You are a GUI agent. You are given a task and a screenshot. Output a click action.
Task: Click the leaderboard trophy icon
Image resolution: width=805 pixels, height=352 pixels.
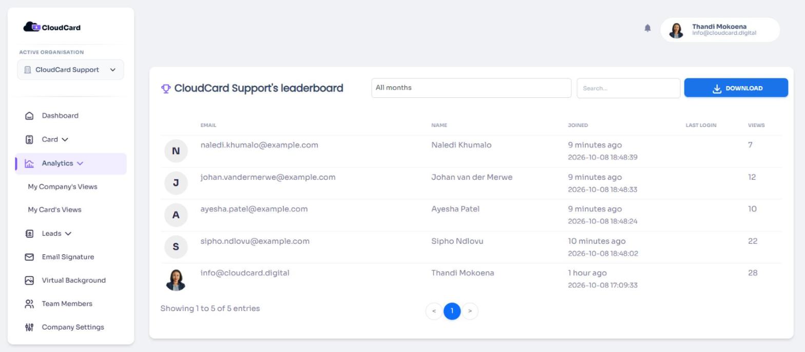pyautogui.click(x=166, y=89)
